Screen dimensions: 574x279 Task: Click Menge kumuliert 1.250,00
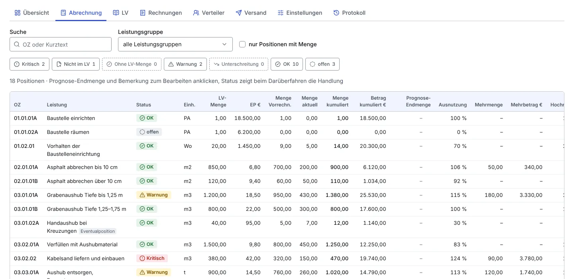coord(337,245)
